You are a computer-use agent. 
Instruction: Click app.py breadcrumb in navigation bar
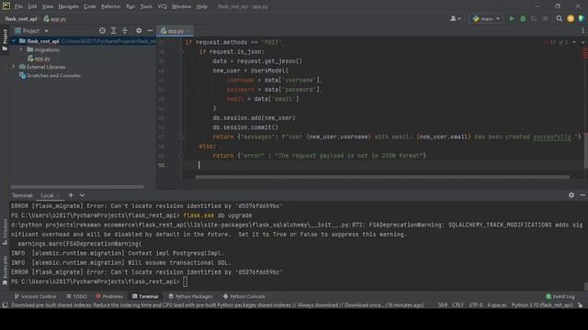click(x=55, y=18)
